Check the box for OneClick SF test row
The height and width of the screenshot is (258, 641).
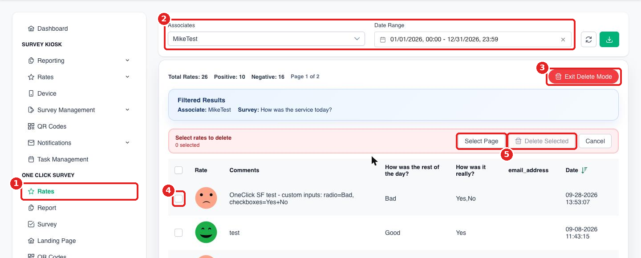click(x=179, y=198)
